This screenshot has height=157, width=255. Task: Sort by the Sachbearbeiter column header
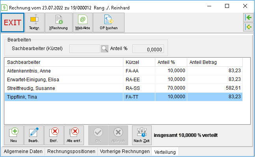(64, 62)
